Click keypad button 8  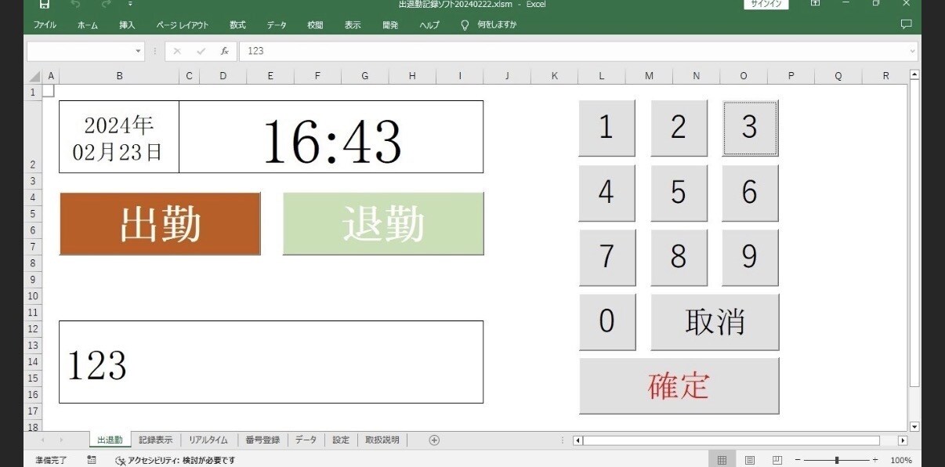point(679,257)
